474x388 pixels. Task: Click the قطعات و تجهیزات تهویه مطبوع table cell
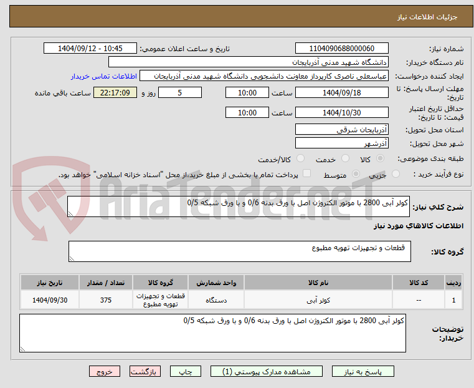161,300
